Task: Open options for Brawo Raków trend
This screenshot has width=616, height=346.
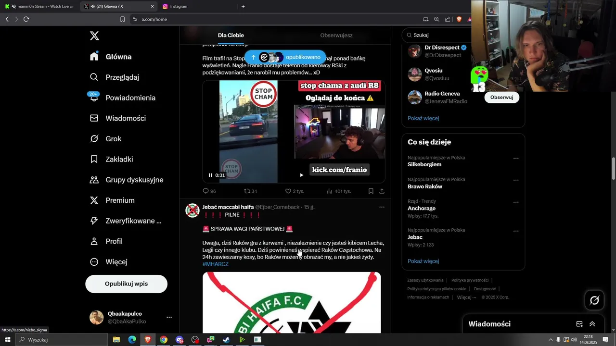Action: click(x=516, y=180)
